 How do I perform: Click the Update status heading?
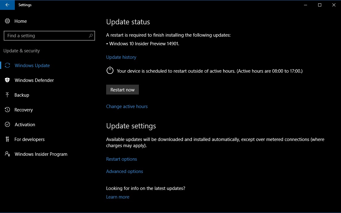click(x=128, y=22)
